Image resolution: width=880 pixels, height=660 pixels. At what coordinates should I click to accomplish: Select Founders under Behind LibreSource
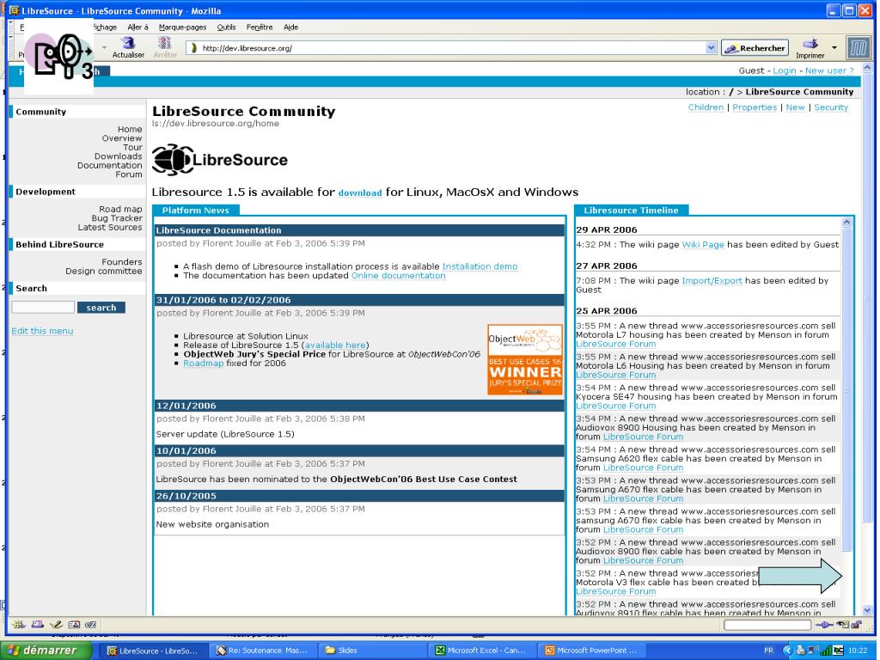122,261
